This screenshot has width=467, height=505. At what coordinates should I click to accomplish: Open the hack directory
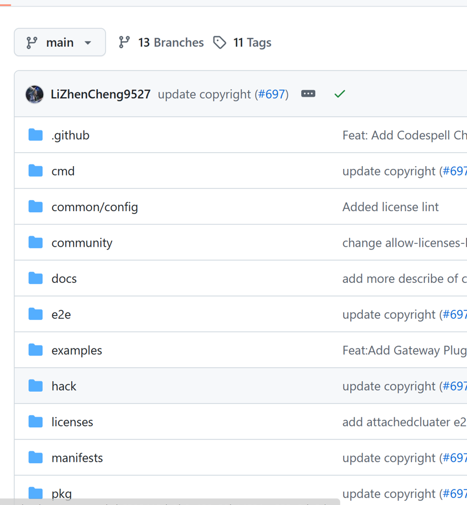click(x=64, y=386)
